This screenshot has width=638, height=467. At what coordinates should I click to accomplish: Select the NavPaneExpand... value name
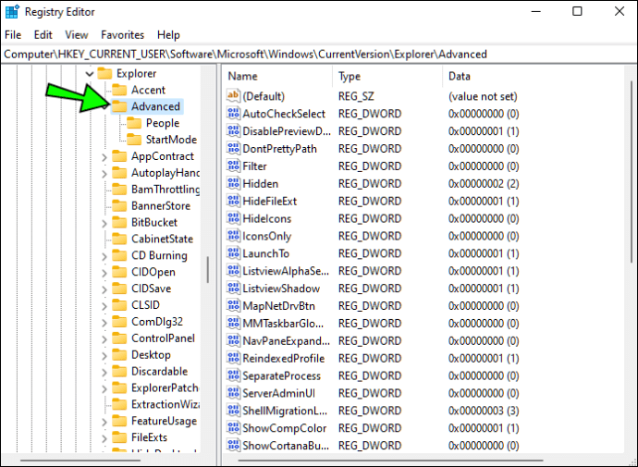click(287, 341)
